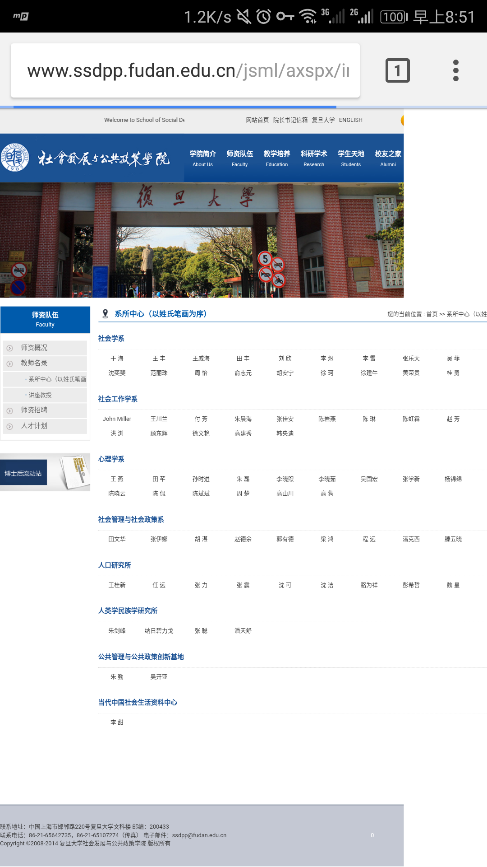This screenshot has width=487, height=867.
Task: Click the Fudan University round logo
Action: [x=15, y=157]
